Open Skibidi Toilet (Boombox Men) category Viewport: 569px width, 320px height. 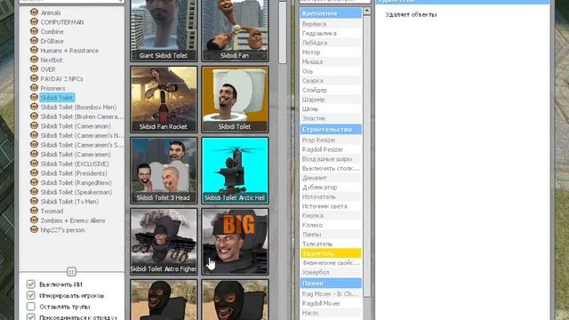[x=78, y=107]
